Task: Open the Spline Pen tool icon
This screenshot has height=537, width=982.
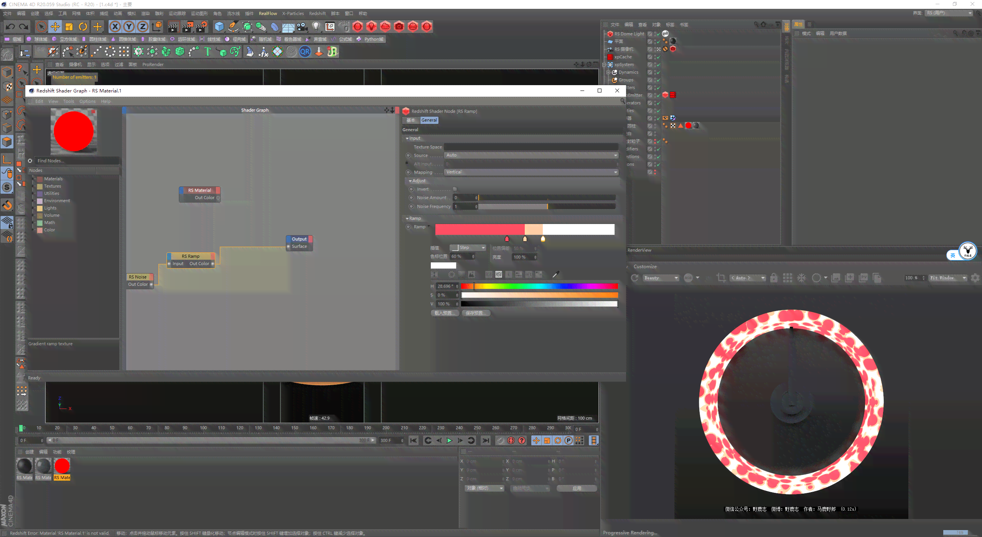Action: pyautogui.click(x=233, y=26)
